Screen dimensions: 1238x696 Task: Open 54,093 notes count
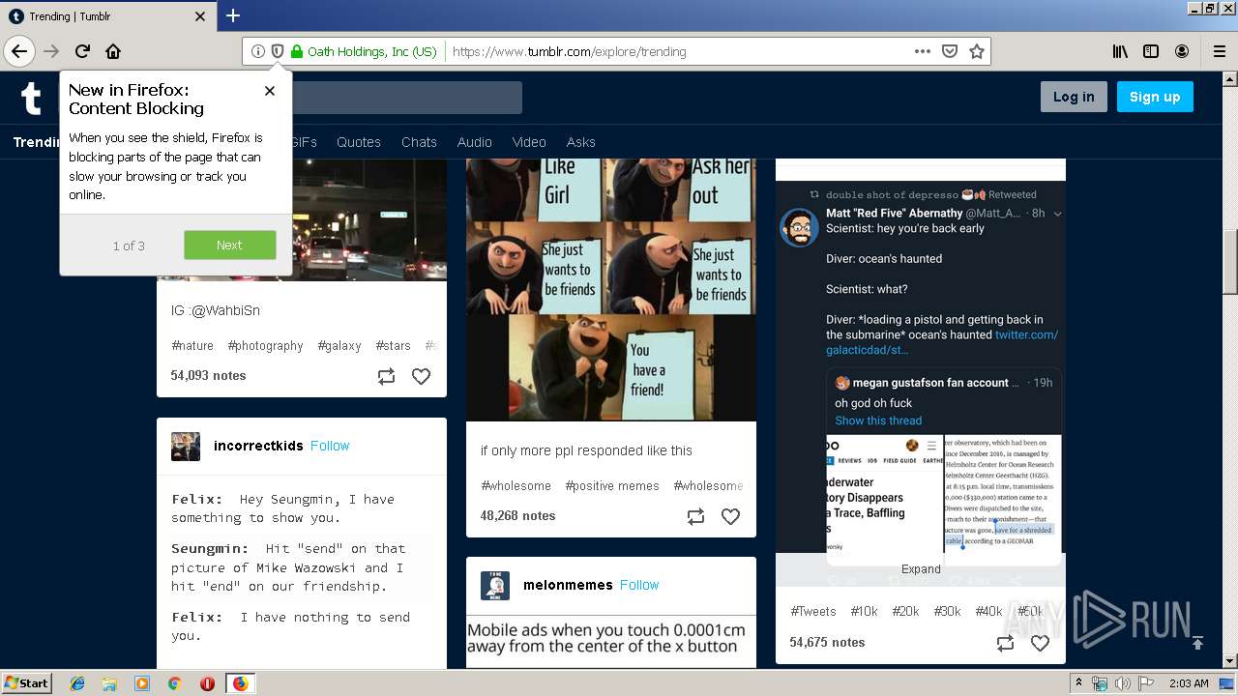tap(209, 375)
